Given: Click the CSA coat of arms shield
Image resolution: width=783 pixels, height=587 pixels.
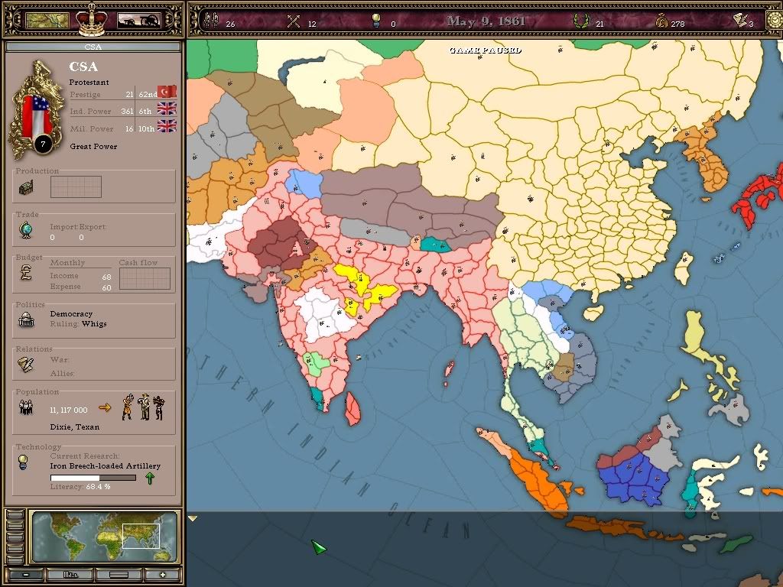Looking at the screenshot, I should coord(40,107).
